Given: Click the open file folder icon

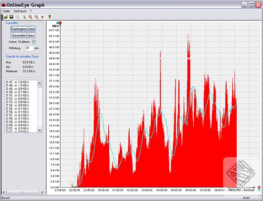Looking at the screenshot, I should coord(5,17).
